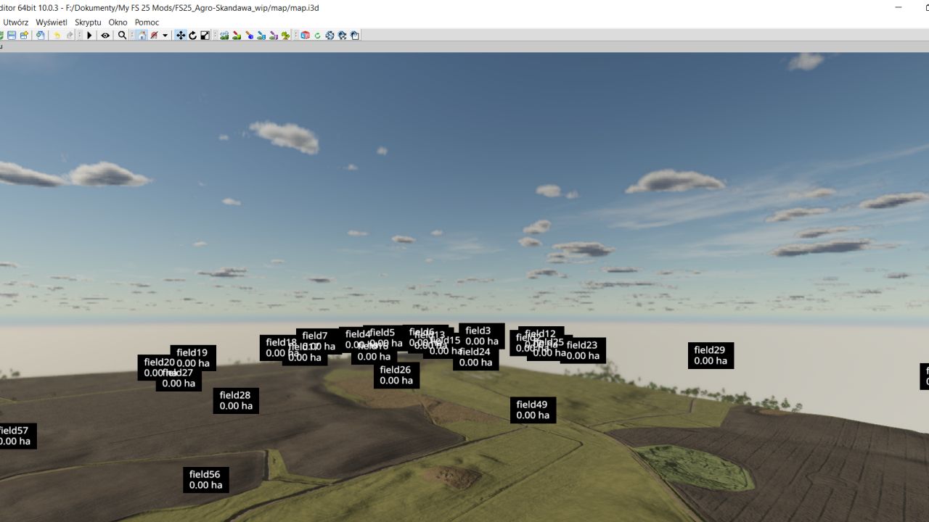Click the tree placement tool icon
The width and height of the screenshot is (929, 522).
(x=285, y=35)
